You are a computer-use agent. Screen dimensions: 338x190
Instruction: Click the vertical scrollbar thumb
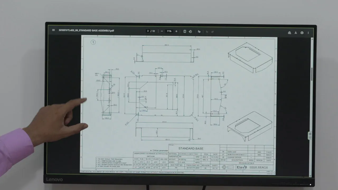[312, 74]
